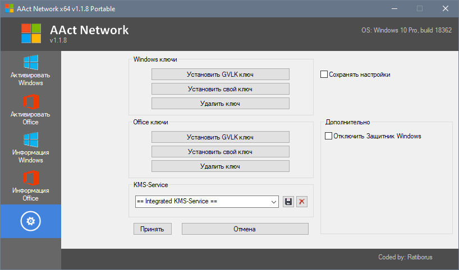Click the floppy disk save KMS-Service icon
This screenshot has height=270, width=459.
pyautogui.click(x=288, y=202)
